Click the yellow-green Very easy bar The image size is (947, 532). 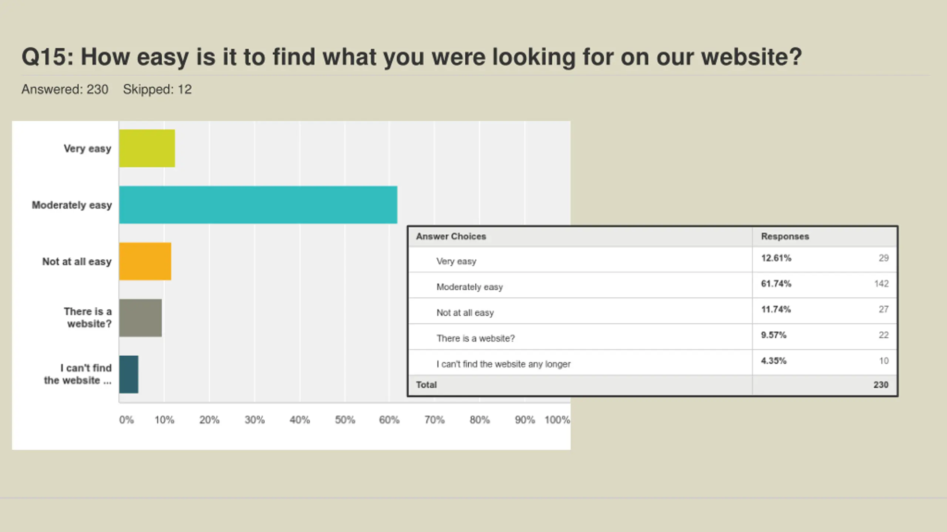coord(147,148)
